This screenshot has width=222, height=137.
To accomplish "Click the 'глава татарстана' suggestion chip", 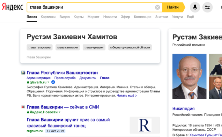I will [x=40, y=47].
